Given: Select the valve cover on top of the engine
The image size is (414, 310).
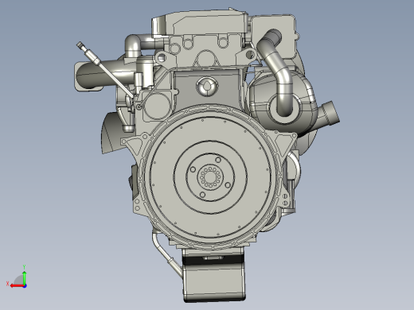Looking at the screenshot, I should click(201, 24).
